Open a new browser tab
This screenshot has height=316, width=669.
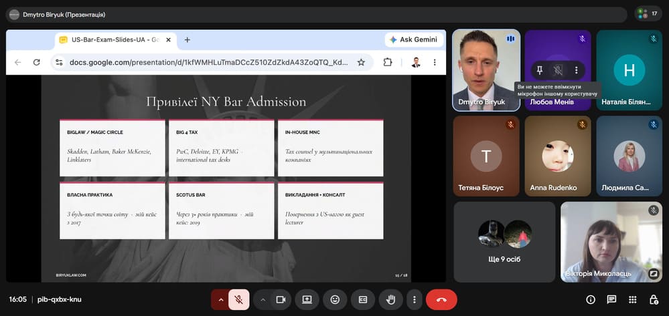[187, 39]
